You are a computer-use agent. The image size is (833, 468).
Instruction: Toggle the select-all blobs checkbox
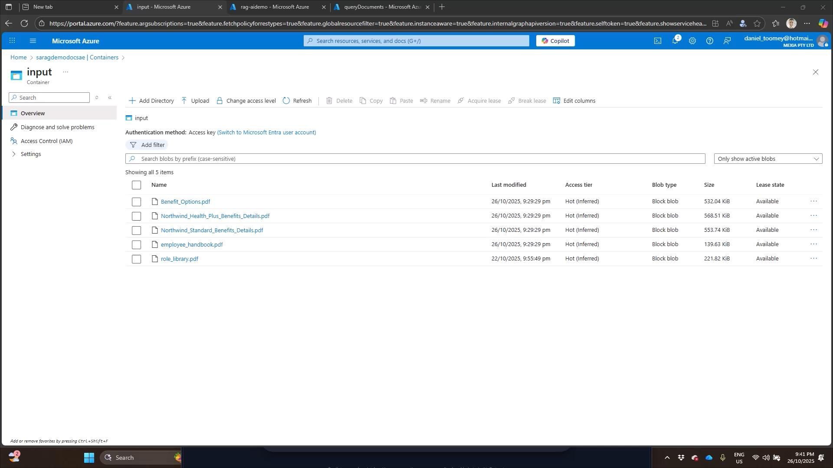click(x=136, y=185)
